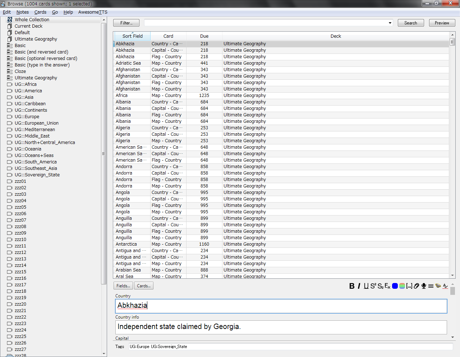Viewport: 460px width, 357px height.
Task: Open the Notes menu
Action: point(22,12)
